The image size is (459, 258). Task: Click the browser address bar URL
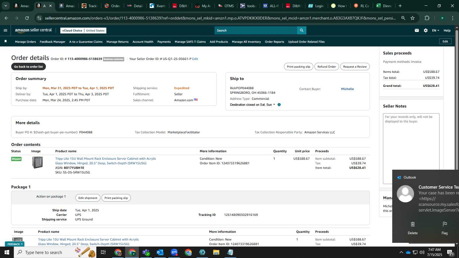pos(220,18)
